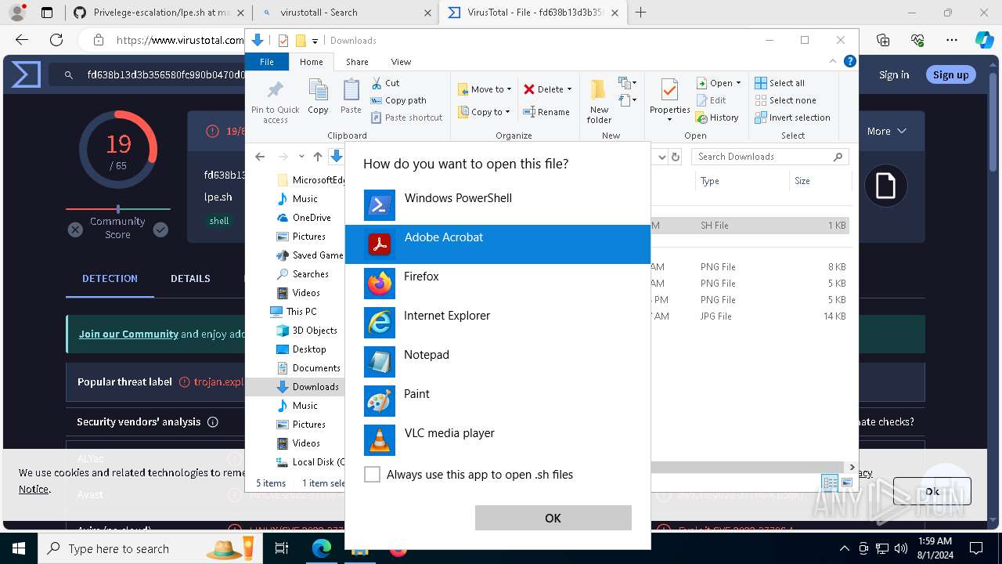This screenshot has height=564, width=1002.
Task: Click Select all in the ribbon
Action: [x=780, y=83]
